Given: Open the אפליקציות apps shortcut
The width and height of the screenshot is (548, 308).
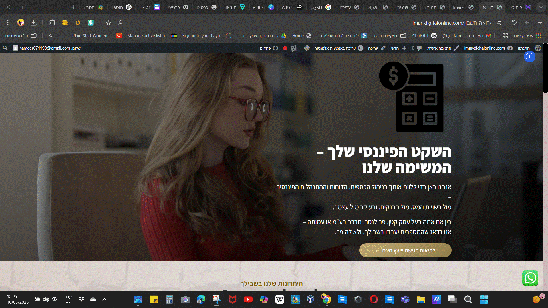Looking at the screenshot, I should click(527, 36).
